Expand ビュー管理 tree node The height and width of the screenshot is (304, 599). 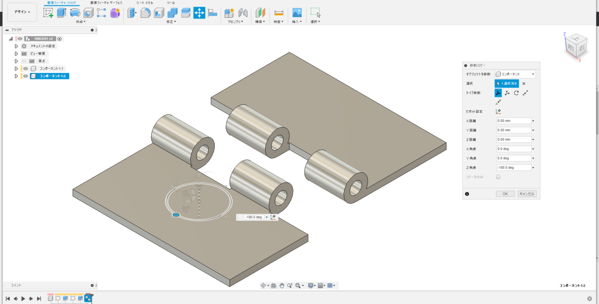[x=16, y=53]
